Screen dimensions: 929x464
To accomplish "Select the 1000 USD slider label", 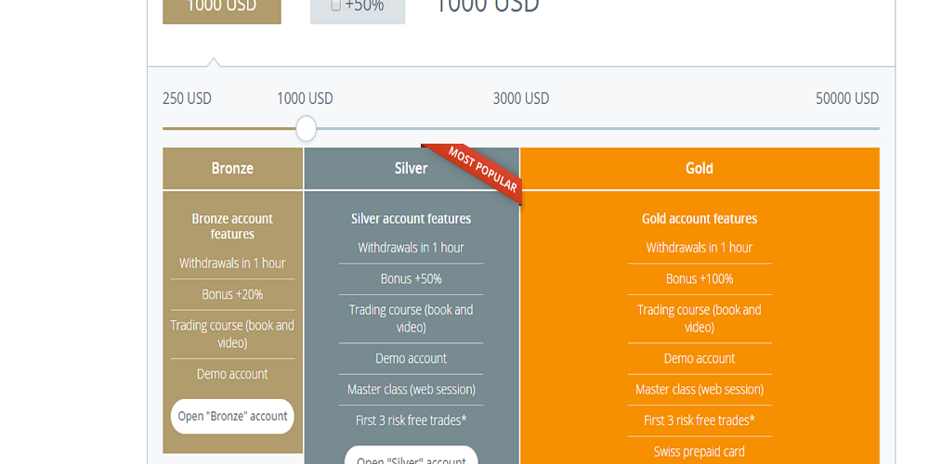I will (x=305, y=98).
